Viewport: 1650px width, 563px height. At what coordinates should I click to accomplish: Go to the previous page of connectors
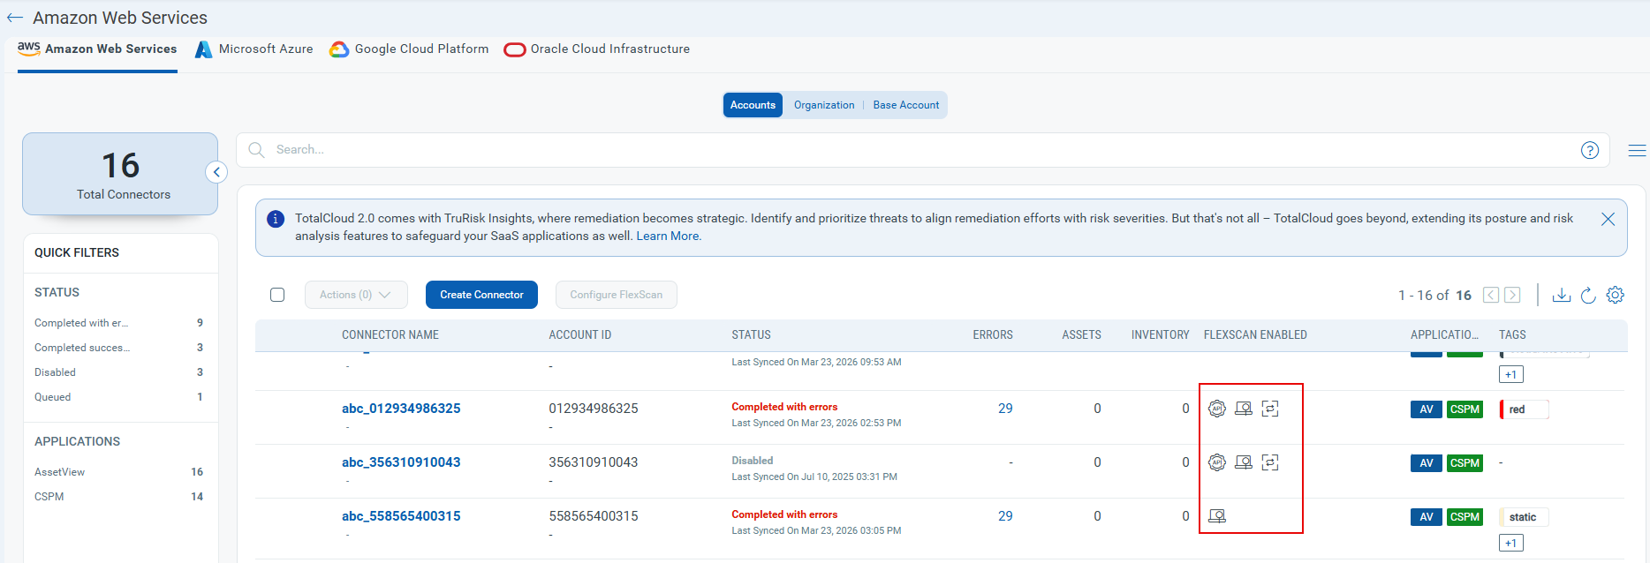[1491, 295]
